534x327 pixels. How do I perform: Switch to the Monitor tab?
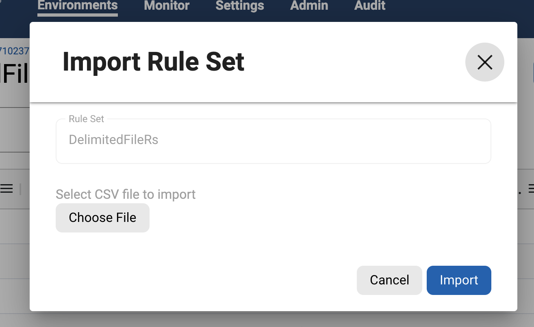[x=167, y=6]
